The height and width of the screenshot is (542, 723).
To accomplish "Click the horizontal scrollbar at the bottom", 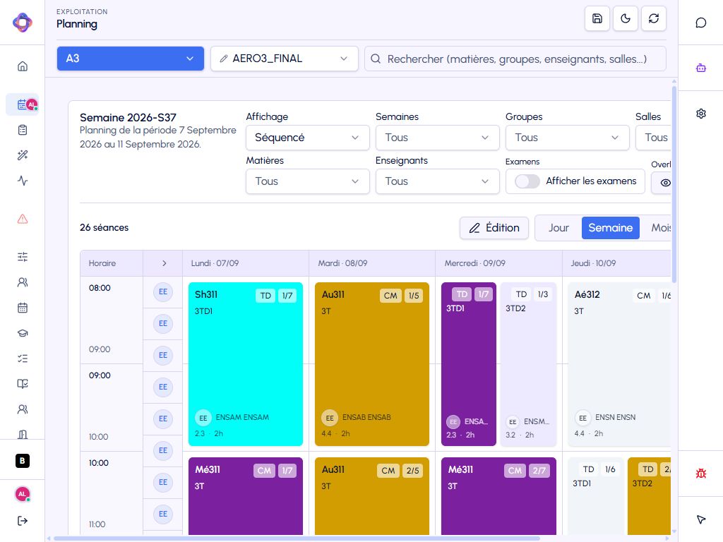I will pyautogui.click(x=297, y=538).
